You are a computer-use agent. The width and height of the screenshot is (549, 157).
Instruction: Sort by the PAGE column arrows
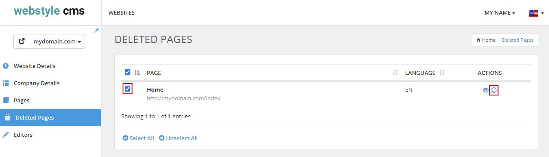point(395,73)
